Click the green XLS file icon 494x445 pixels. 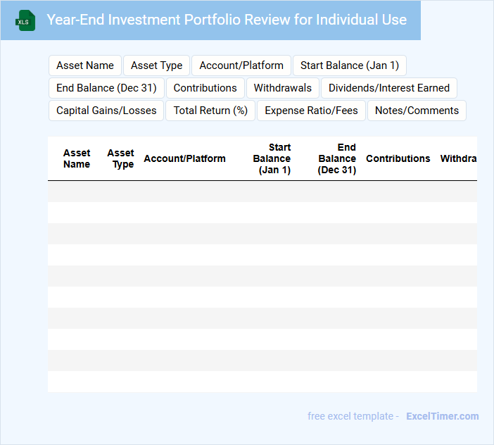[25, 20]
